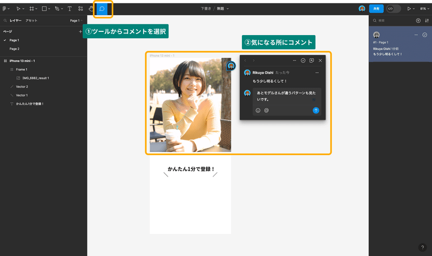432x256 pixels.
Task: Open sidebar comment more options
Action: (416, 35)
